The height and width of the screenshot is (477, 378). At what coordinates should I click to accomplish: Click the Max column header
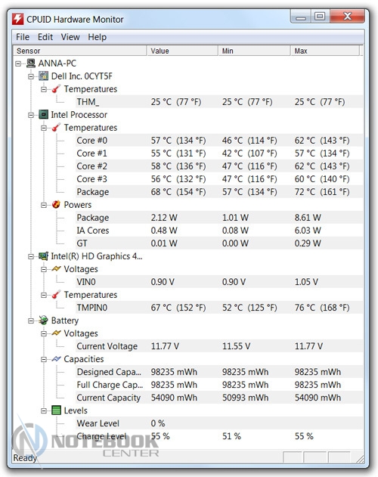coord(325,51)
